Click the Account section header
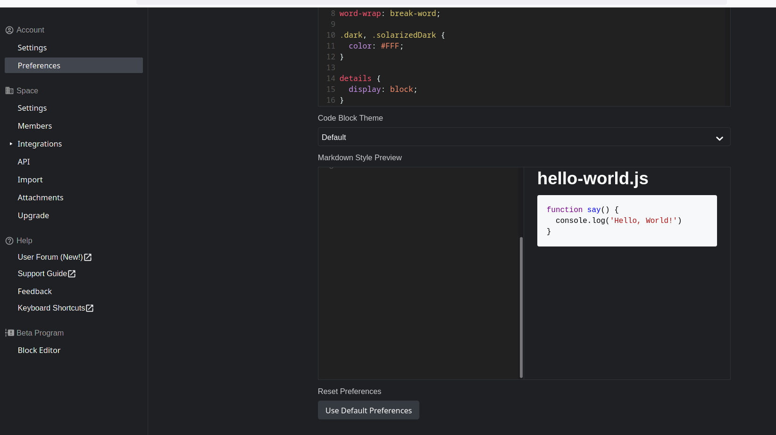This screenshot has width=776, height=435. pyautogui.click(x=30, y=30)
